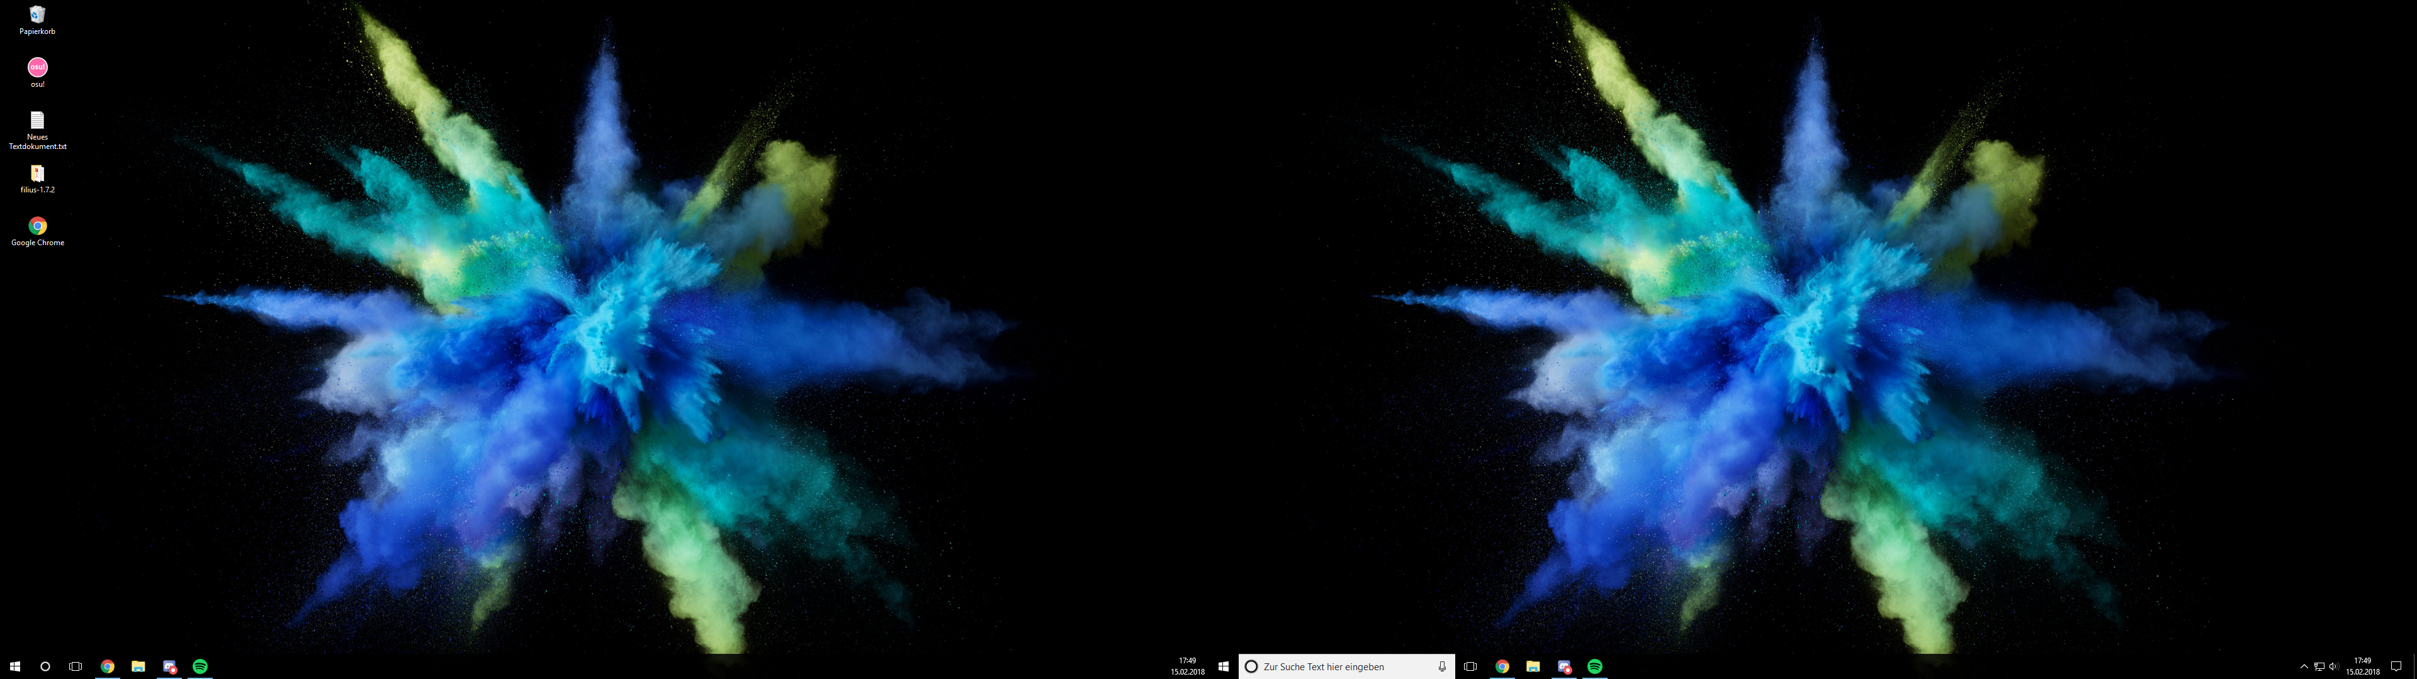Click the microphone icon inside the search box
This screenshot has height=679, width=2417.
(1442, 667)
